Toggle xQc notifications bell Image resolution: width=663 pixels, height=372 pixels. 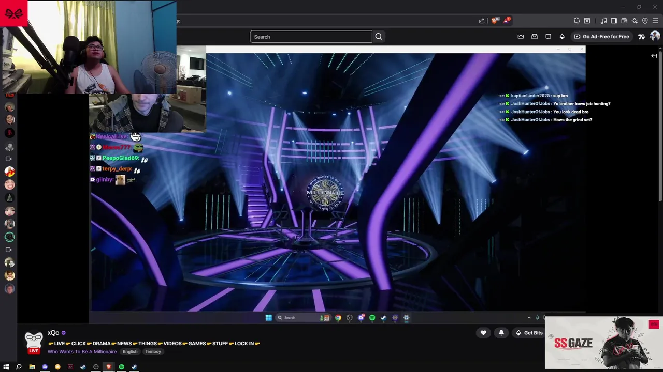click(x=501, y=333)
